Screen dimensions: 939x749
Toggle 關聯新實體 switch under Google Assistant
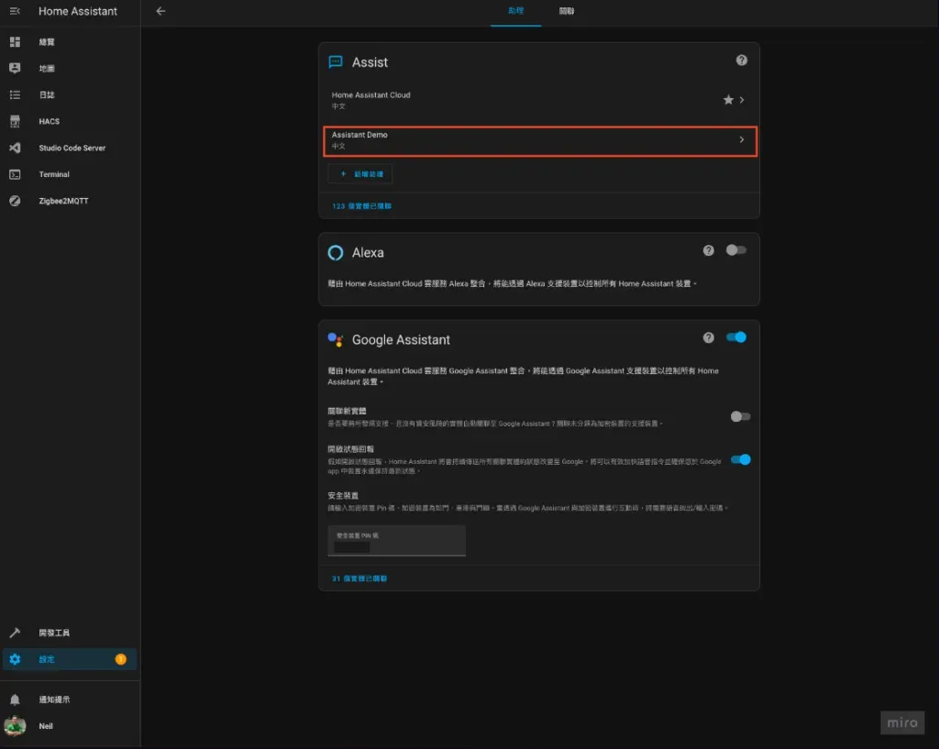pos(740,416)
